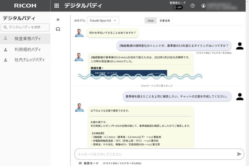Click the RICOH logo

25,6
